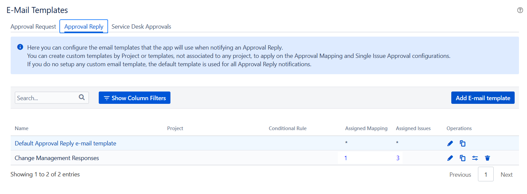Duplicate the Change Management Responses template
The height and width of the screenshot is (194, 527).
(x=463, y=158)
